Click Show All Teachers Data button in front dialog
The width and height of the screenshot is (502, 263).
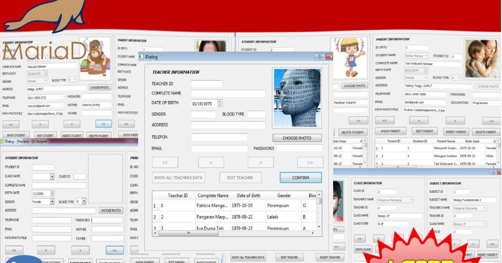(x=178, y=178)
